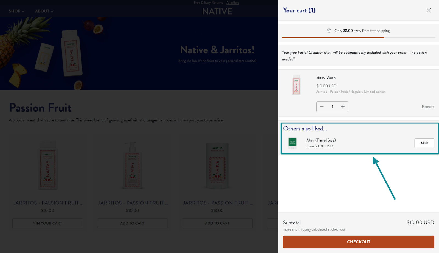Click the free shipping progress bar
This screenshot has width=439, height=253.
tap(359, 38)
